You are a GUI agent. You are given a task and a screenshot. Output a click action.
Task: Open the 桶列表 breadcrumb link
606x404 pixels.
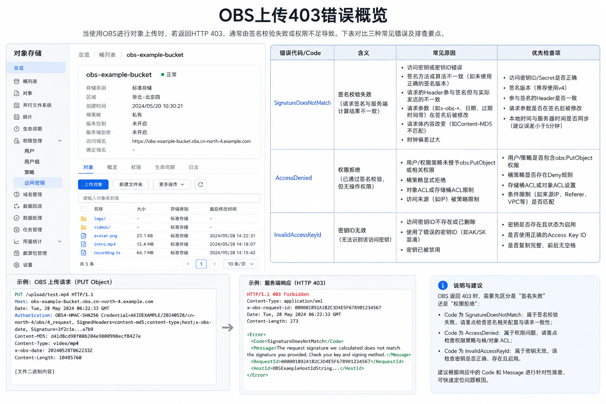click(107, 55)
